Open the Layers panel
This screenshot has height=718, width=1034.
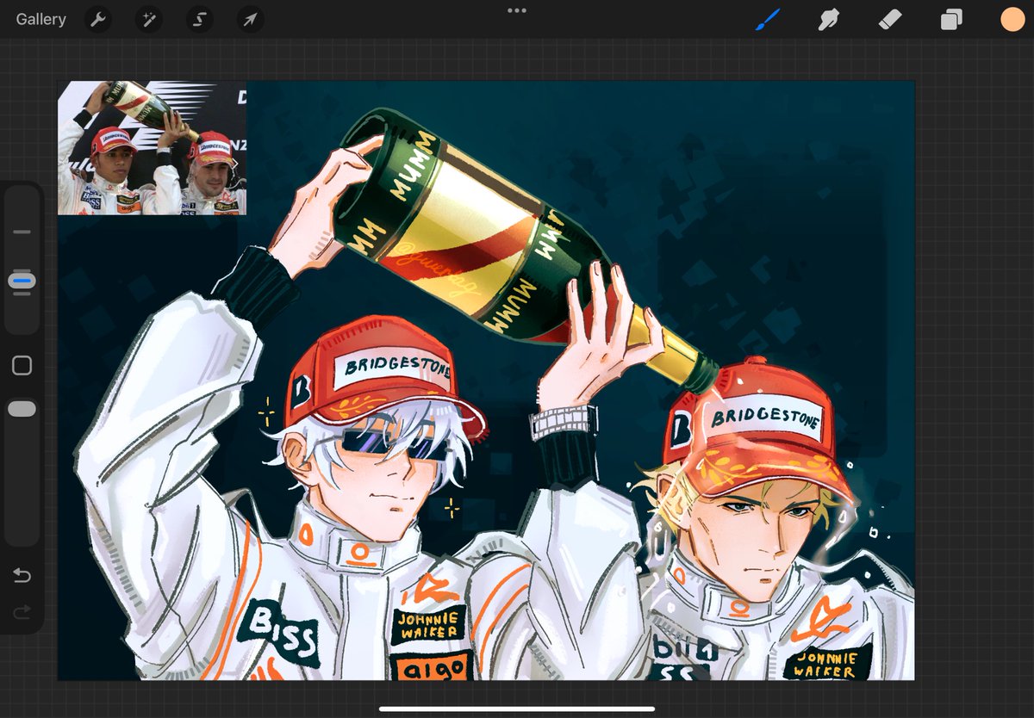pyautogui.click(x=951, y=20)
